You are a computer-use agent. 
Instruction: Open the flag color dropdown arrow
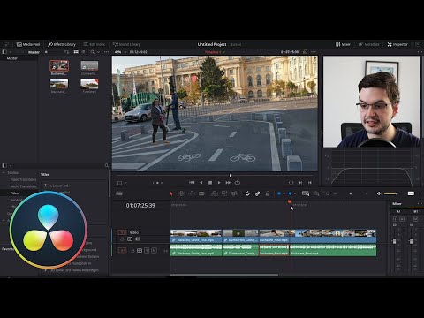pos(284,193)
